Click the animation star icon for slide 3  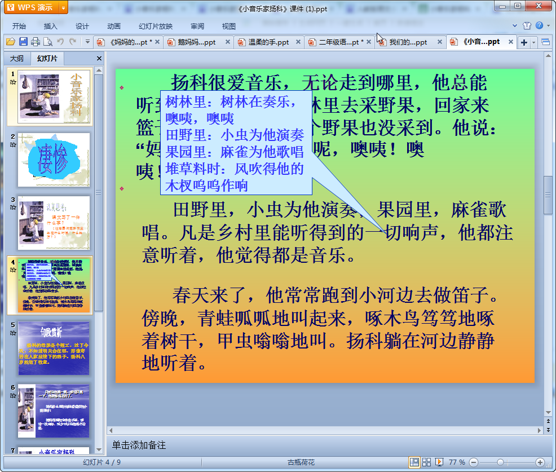pos(13,208)
